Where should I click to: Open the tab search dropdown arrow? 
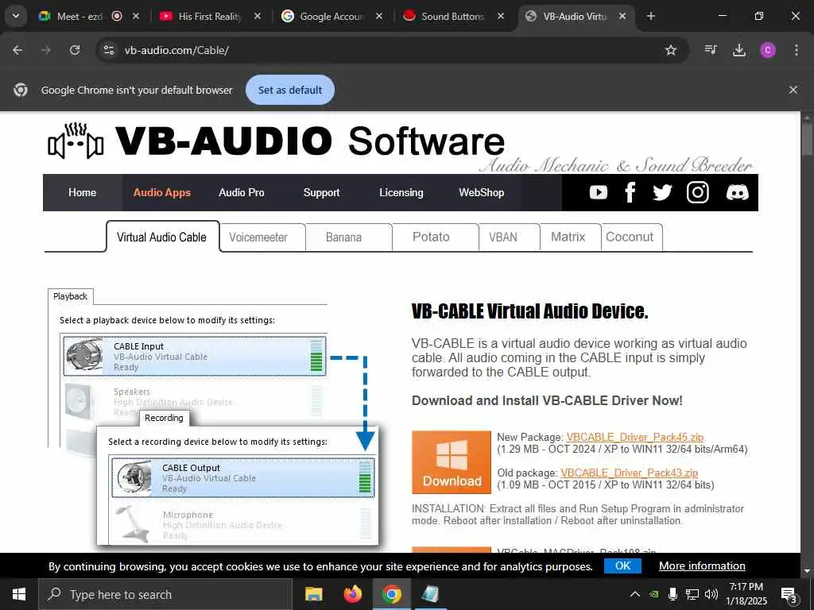pyautogui.click(x=16, y=16)
